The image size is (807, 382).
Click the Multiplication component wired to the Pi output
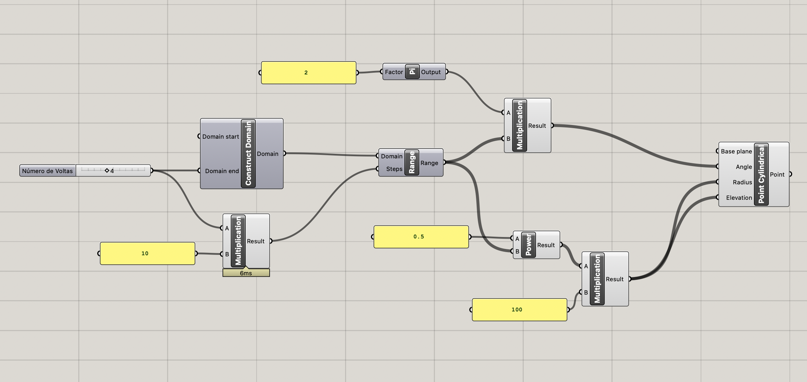[x=520, y=125]
